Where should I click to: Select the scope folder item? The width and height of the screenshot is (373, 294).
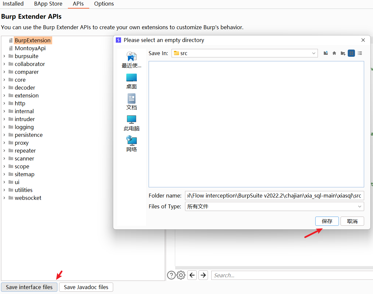22,166
